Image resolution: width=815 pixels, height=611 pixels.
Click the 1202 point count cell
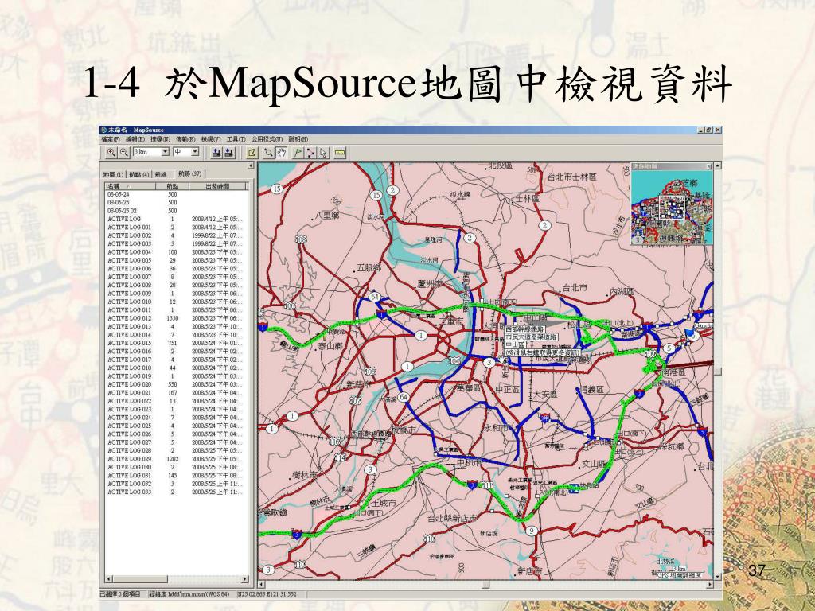click(x=172, y=459)
